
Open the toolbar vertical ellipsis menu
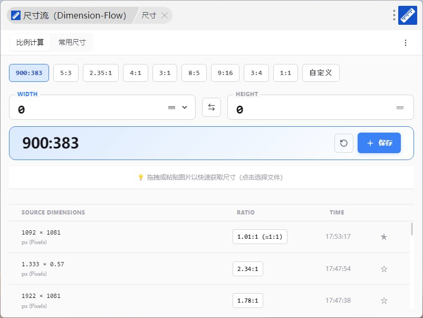click(405, 43)
